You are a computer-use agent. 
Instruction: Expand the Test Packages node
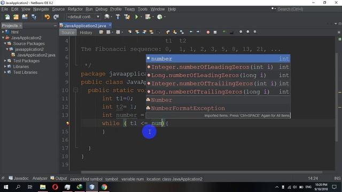point(5,60)
